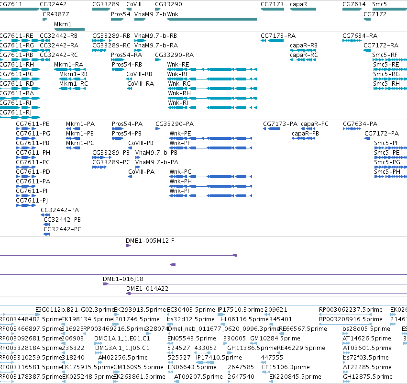Select transcript label 'Pros54-RA'
The height and width of the screenshot is (384, 407).
click(126, 55)
